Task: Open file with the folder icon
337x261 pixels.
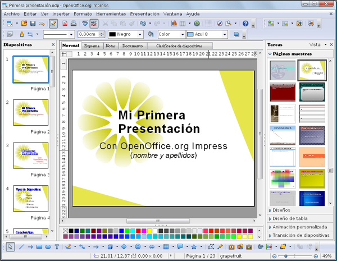Action: [x=24, y=23]
